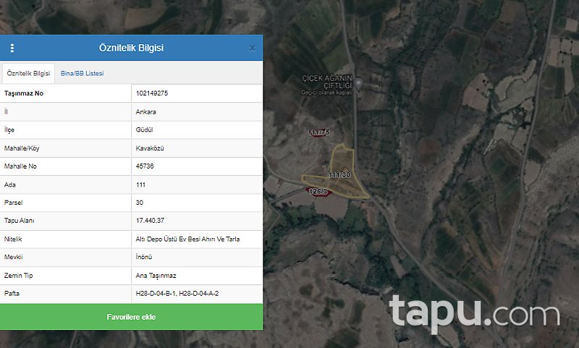
Task: Click the Mevkii value İnönü
Action: (143, 258)
